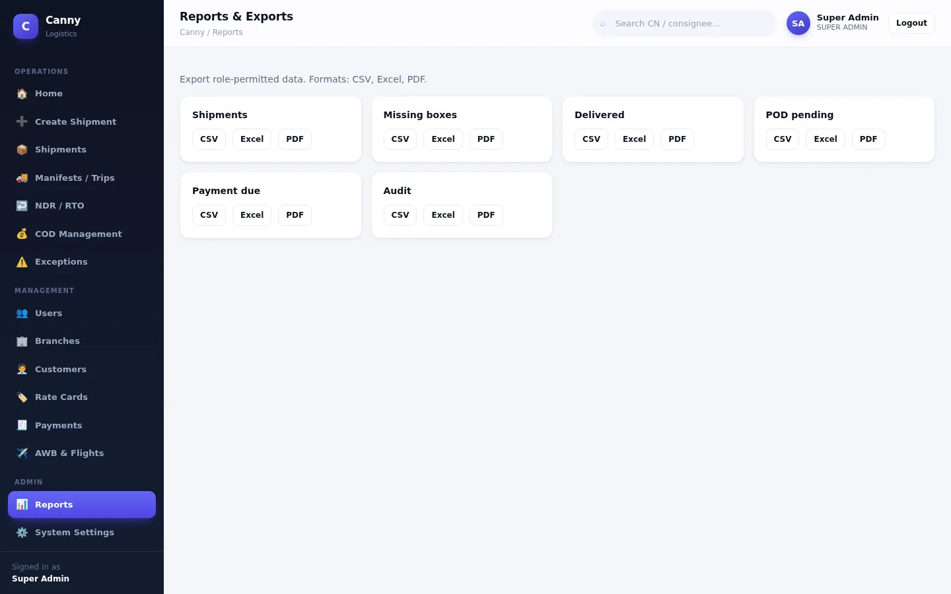
Task: Export Delivered as PDF
Action: click(677, 139)
